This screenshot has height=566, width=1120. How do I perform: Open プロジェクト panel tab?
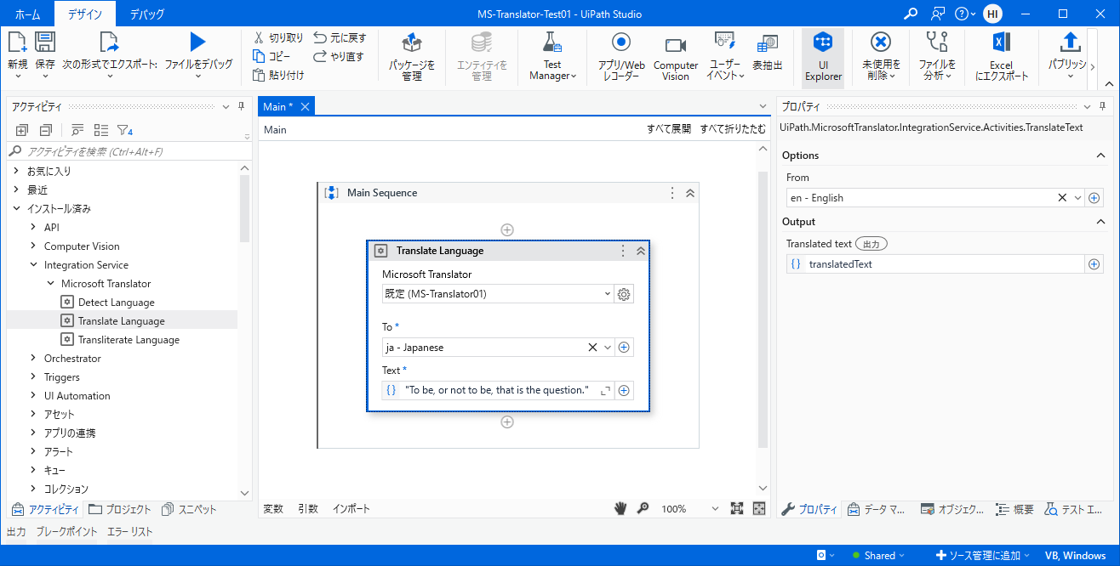[x=120, y=510]
